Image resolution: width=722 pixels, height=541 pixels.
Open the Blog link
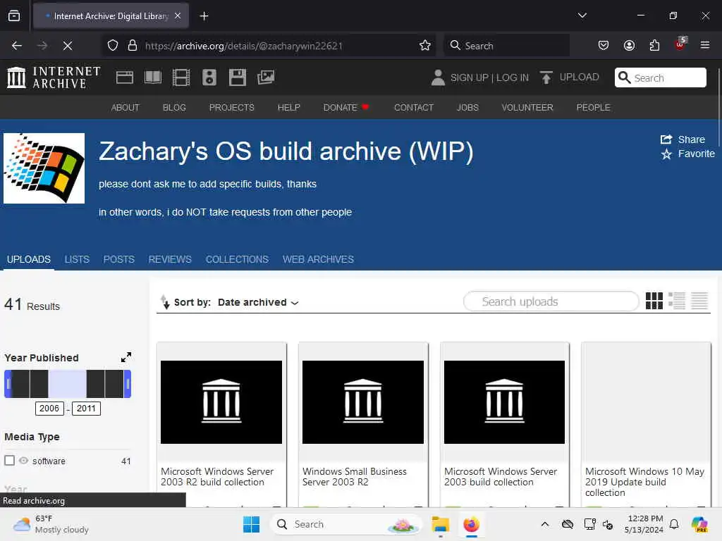click(174, 107)
